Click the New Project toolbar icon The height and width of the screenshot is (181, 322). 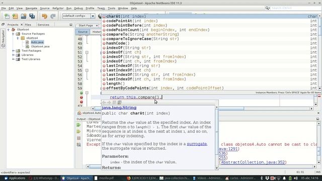click(x=15, y=16)
